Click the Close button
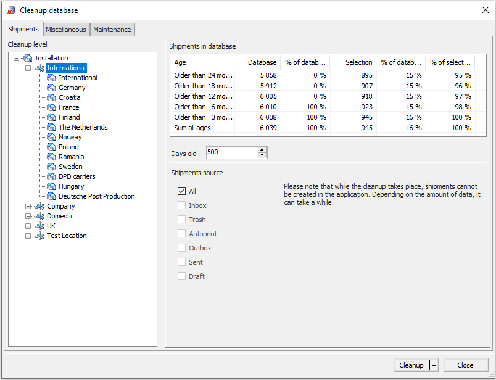The image size is (496, 380). pos(466,365)
